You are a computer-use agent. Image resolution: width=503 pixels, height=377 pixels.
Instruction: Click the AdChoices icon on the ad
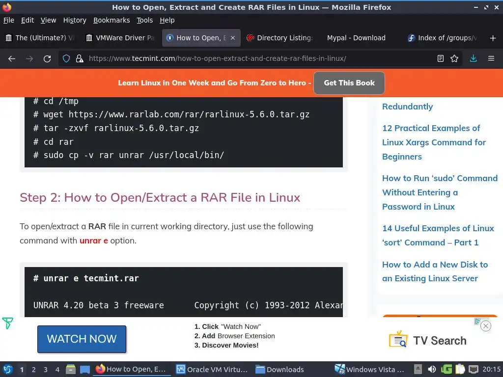tap(477, 321)
